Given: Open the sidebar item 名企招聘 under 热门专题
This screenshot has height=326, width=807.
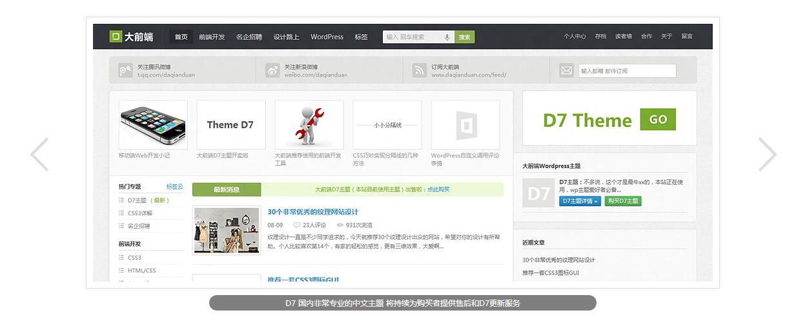Looking at the screenshot, I should pyautogui.click(x=139, y=226).
